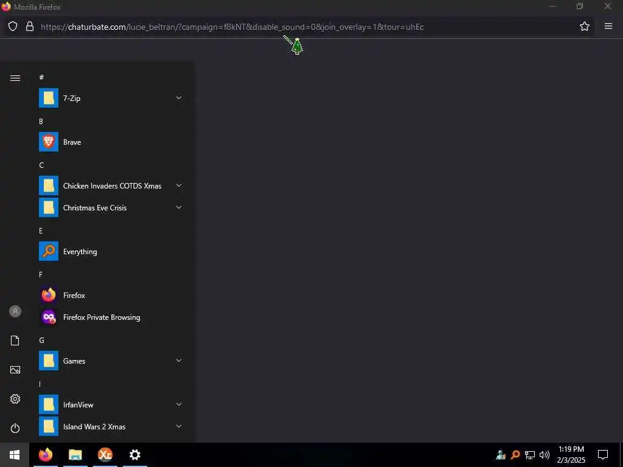
Task: Open Pictures from Start sidebar
Action: [x=15, y=370]
